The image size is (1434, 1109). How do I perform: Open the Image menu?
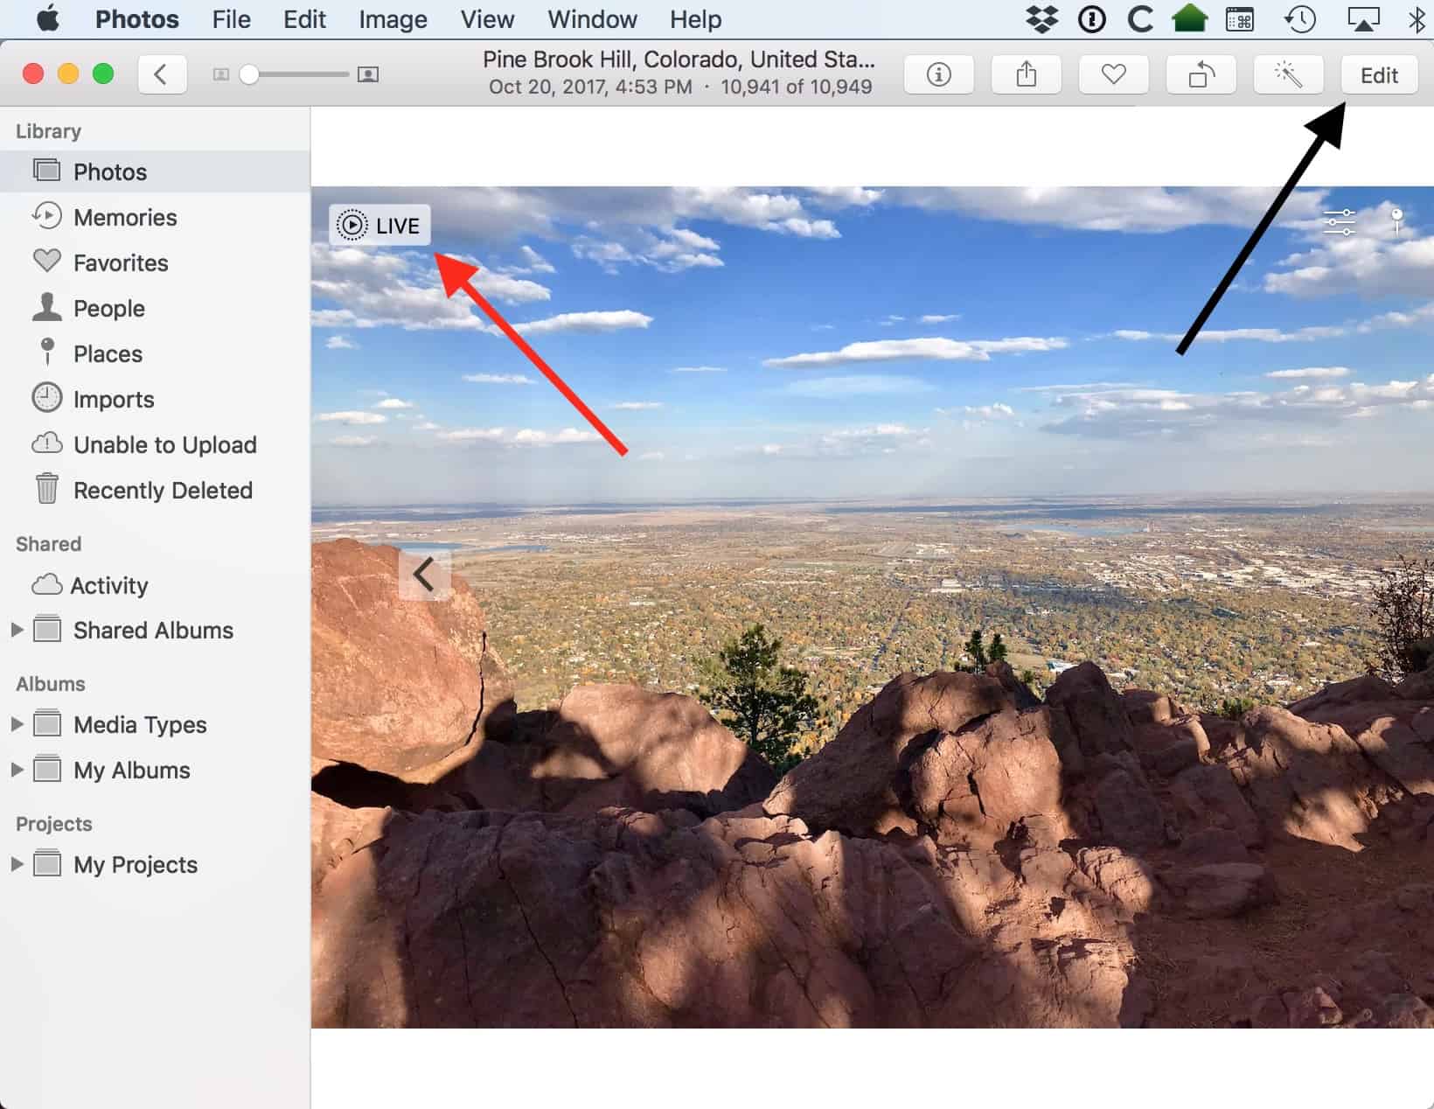pos(393,19)
